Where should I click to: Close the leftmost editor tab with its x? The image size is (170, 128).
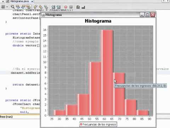coord(3,1)
